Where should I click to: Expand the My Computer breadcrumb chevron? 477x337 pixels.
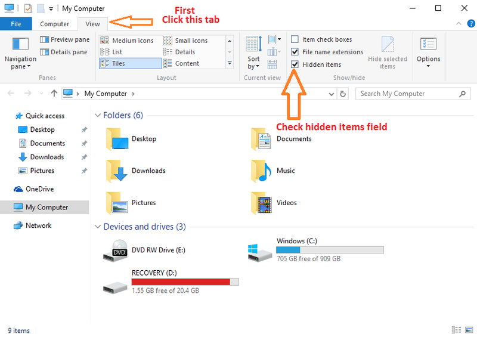pyautogui.click(x=133, y=94)
